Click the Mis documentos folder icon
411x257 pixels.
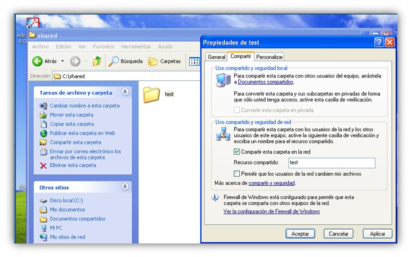[x=43, y=210]
